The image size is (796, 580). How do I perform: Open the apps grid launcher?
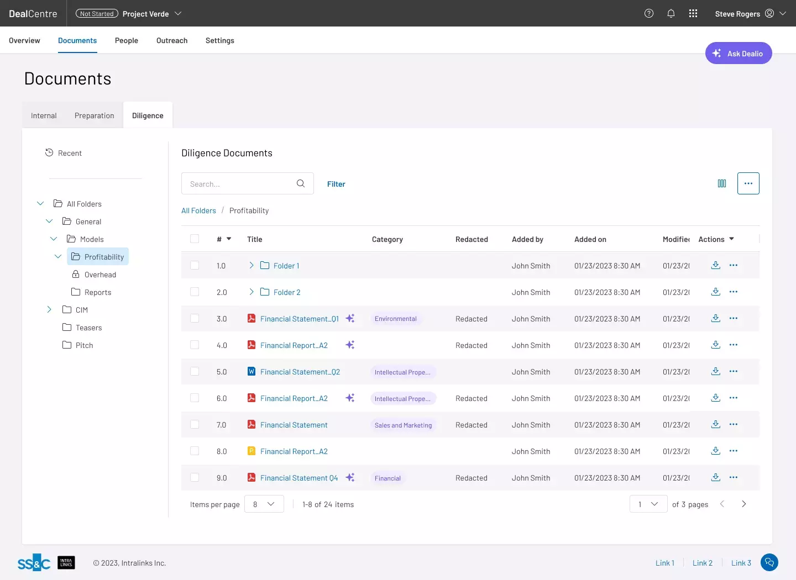(693, 13)
